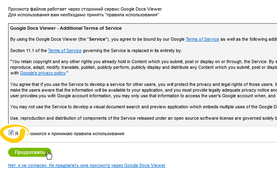The image size is (277, 171).
Task: Click the paragraph starting 'You may not use the Service'
Action: (144, 107)
